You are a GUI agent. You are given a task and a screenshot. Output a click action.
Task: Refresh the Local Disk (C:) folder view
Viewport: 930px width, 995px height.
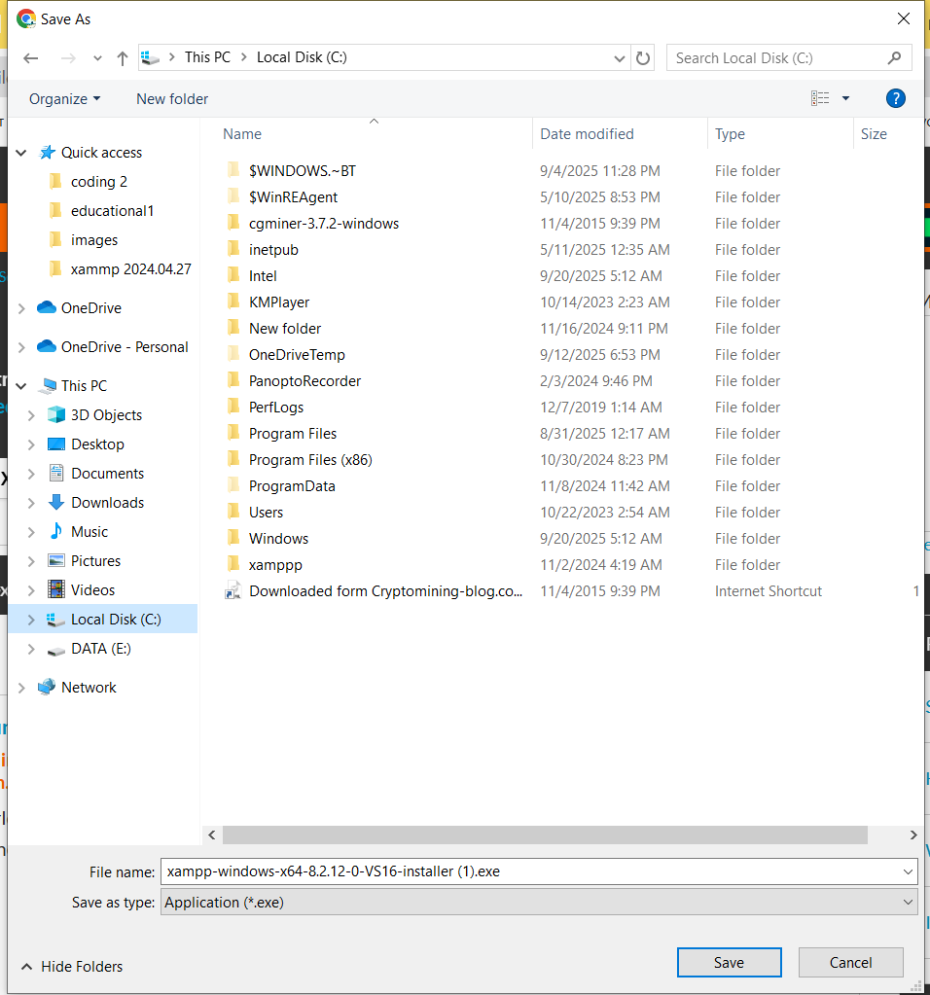click(643, 58)
